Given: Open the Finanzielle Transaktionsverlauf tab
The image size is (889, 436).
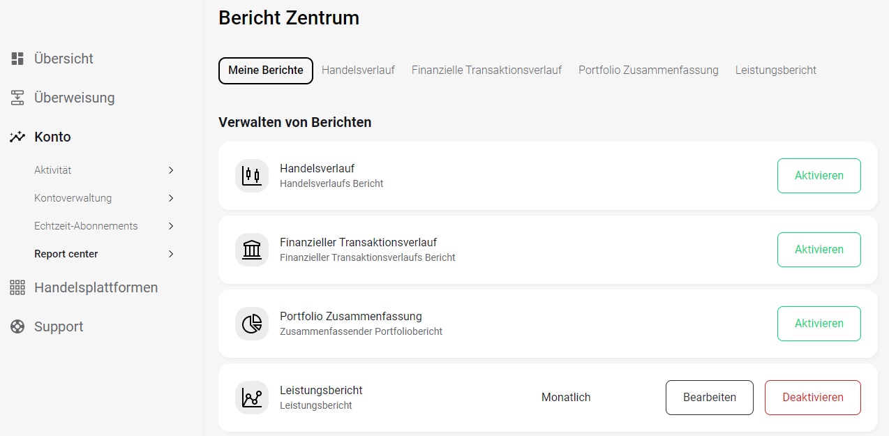Looking at the screenshot, I should pyautogui.click(x=486, y=70).
